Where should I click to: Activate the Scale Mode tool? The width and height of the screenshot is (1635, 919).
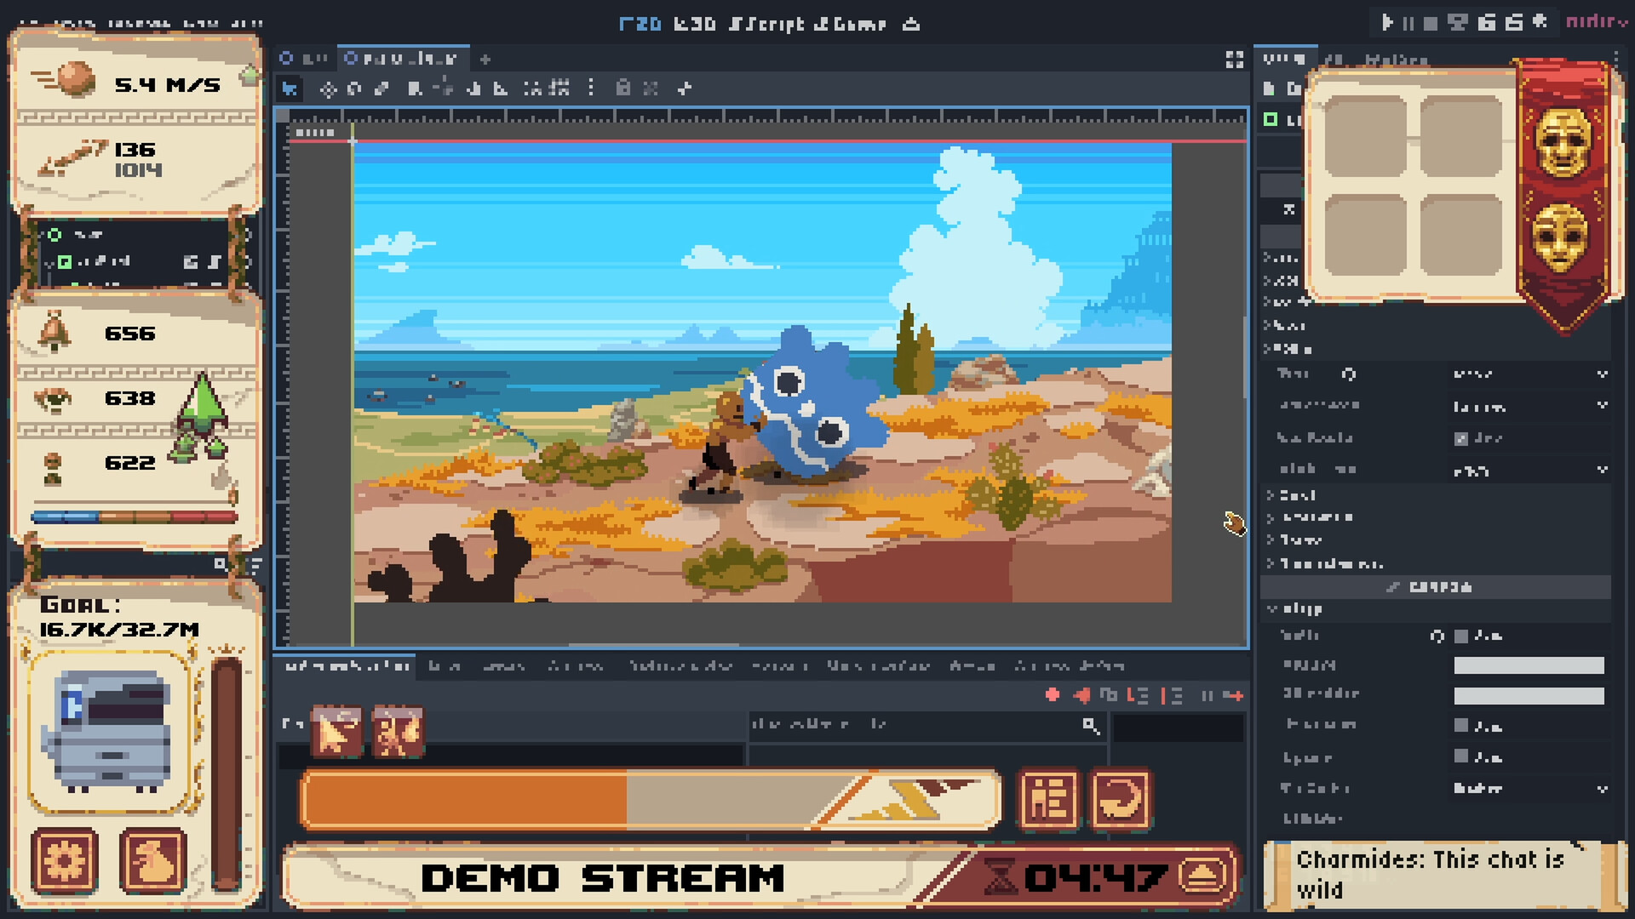tap(381, 88)
